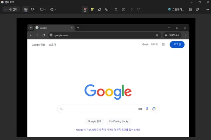Screen dimensions: 211x140
Task: Switch to video recording mode
Action: (33, 9)
